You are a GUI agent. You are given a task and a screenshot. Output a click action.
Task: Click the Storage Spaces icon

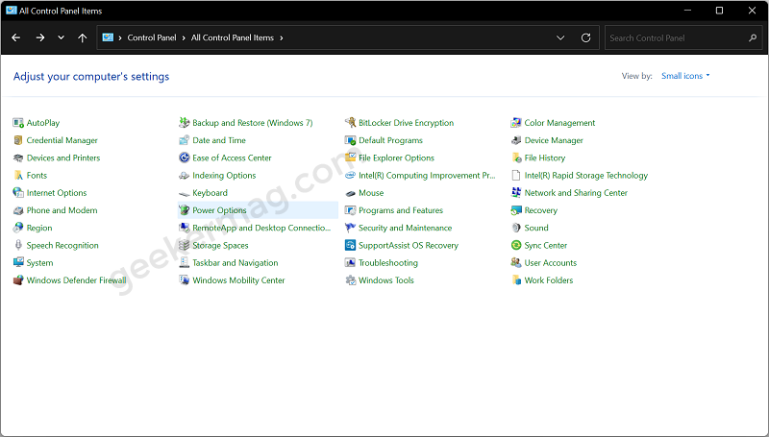point(184,245)
